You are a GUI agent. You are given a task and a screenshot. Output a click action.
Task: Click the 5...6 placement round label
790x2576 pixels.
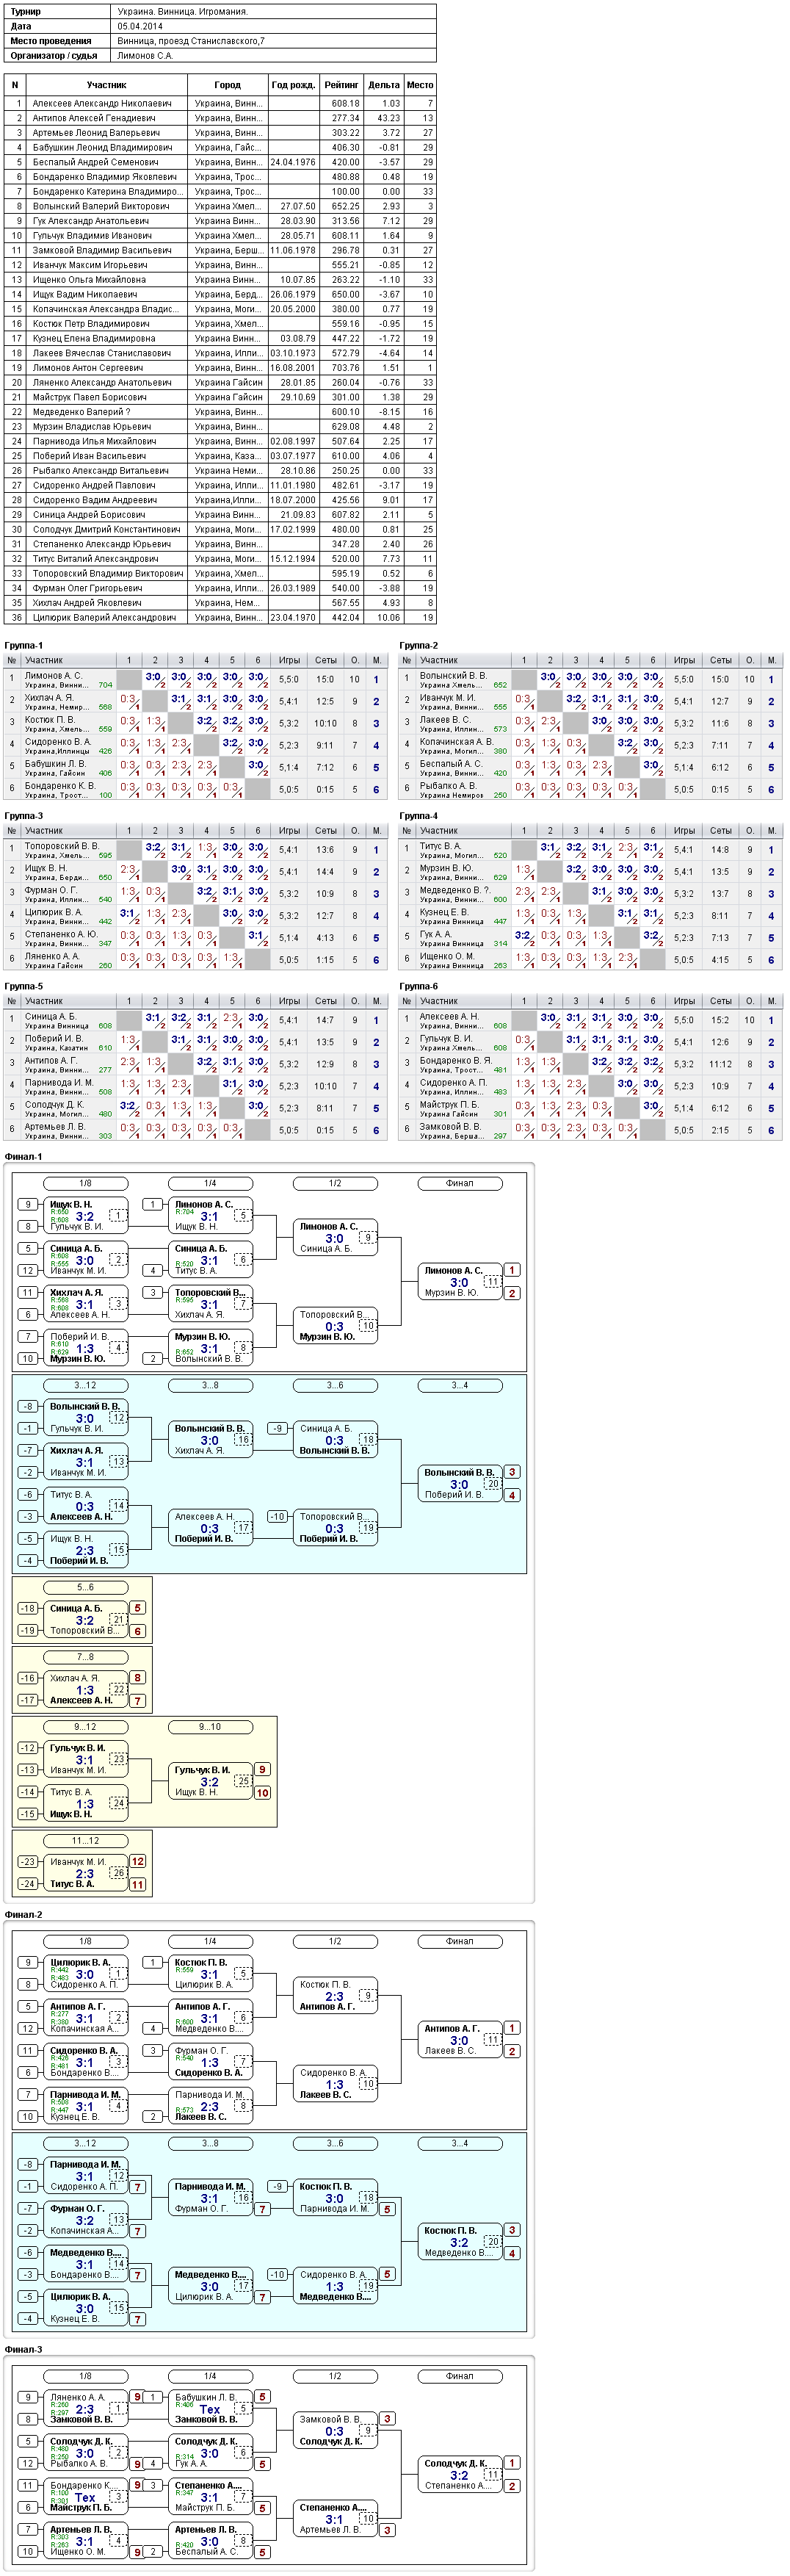pos(86,1587)
